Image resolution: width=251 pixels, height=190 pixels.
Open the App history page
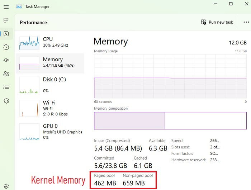pos(6,47)
